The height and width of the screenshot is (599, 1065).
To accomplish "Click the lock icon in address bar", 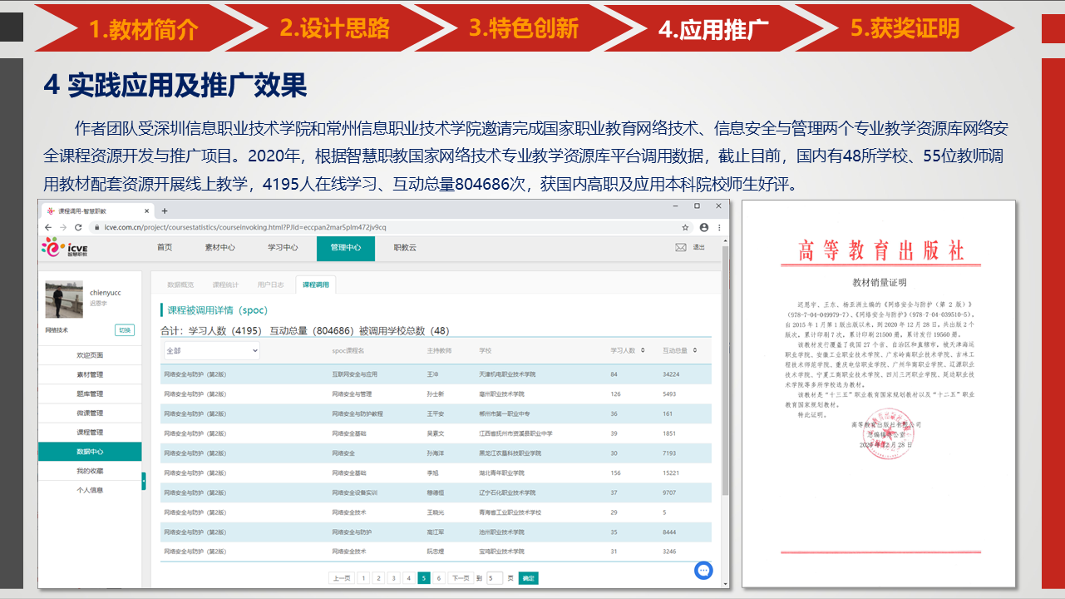I will pyautogui.click(x=96, y=227).
